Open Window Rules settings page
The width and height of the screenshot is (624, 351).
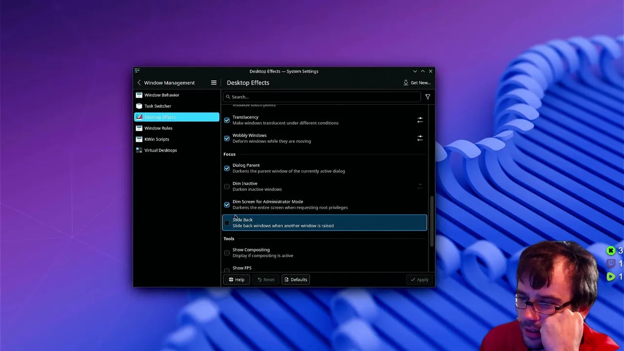(x=176, y=128)
